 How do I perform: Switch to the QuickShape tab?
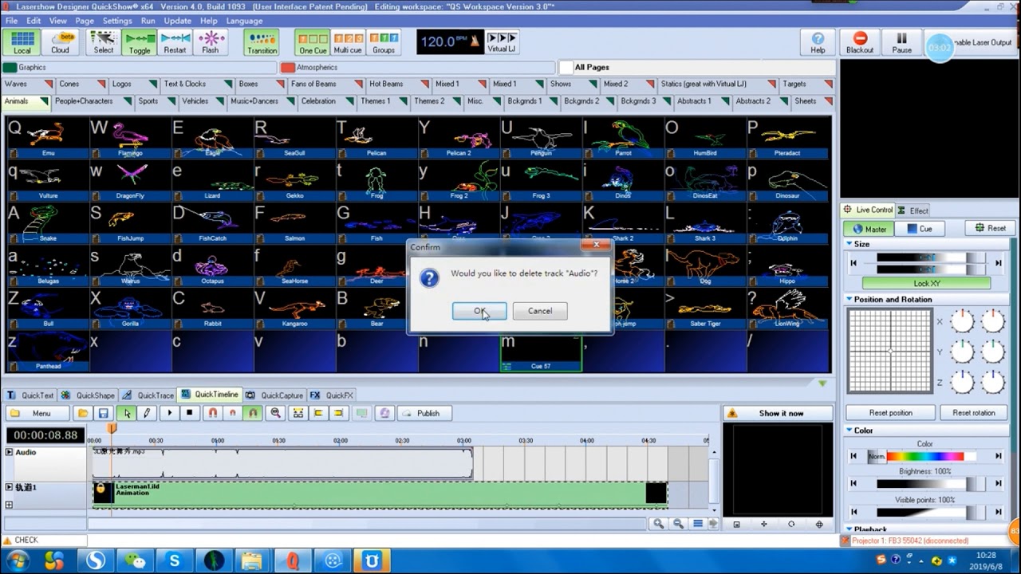(88, 395)
